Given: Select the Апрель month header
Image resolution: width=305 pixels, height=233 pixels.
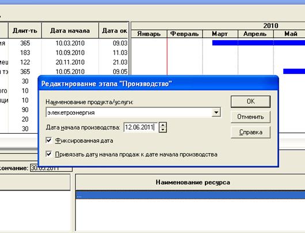Looking at the screenshot, I should click(256, 34).
